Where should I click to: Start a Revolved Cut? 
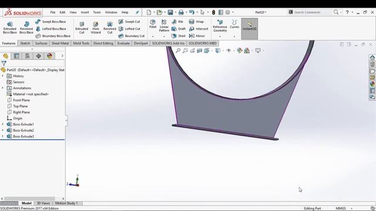click(110, 28)
